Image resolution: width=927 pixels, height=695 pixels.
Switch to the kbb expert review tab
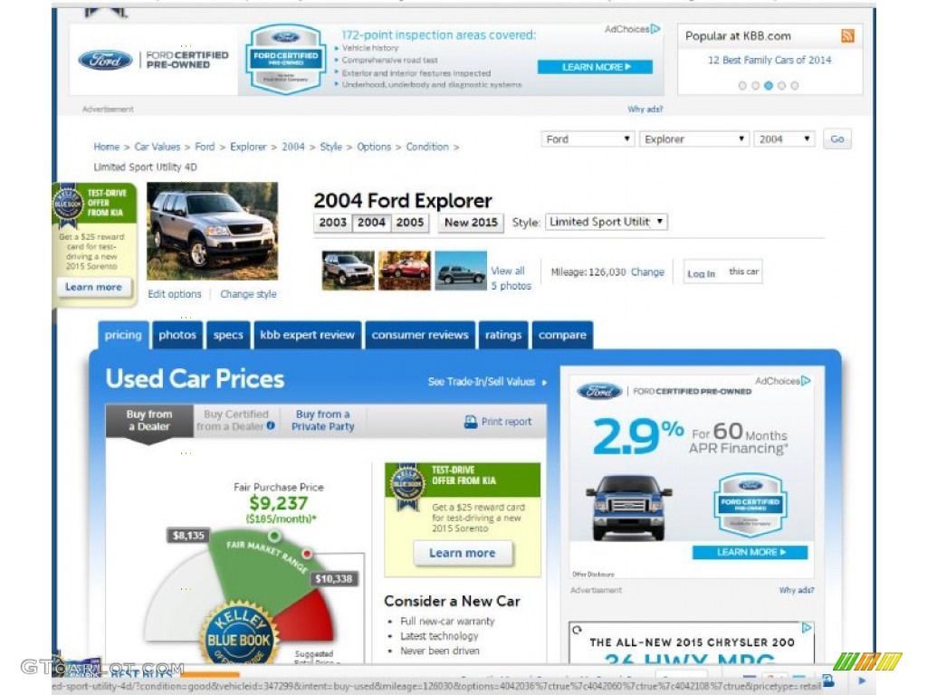(308, 335)
